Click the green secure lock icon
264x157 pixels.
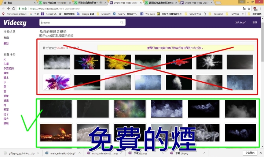click(x=19, y=8)
